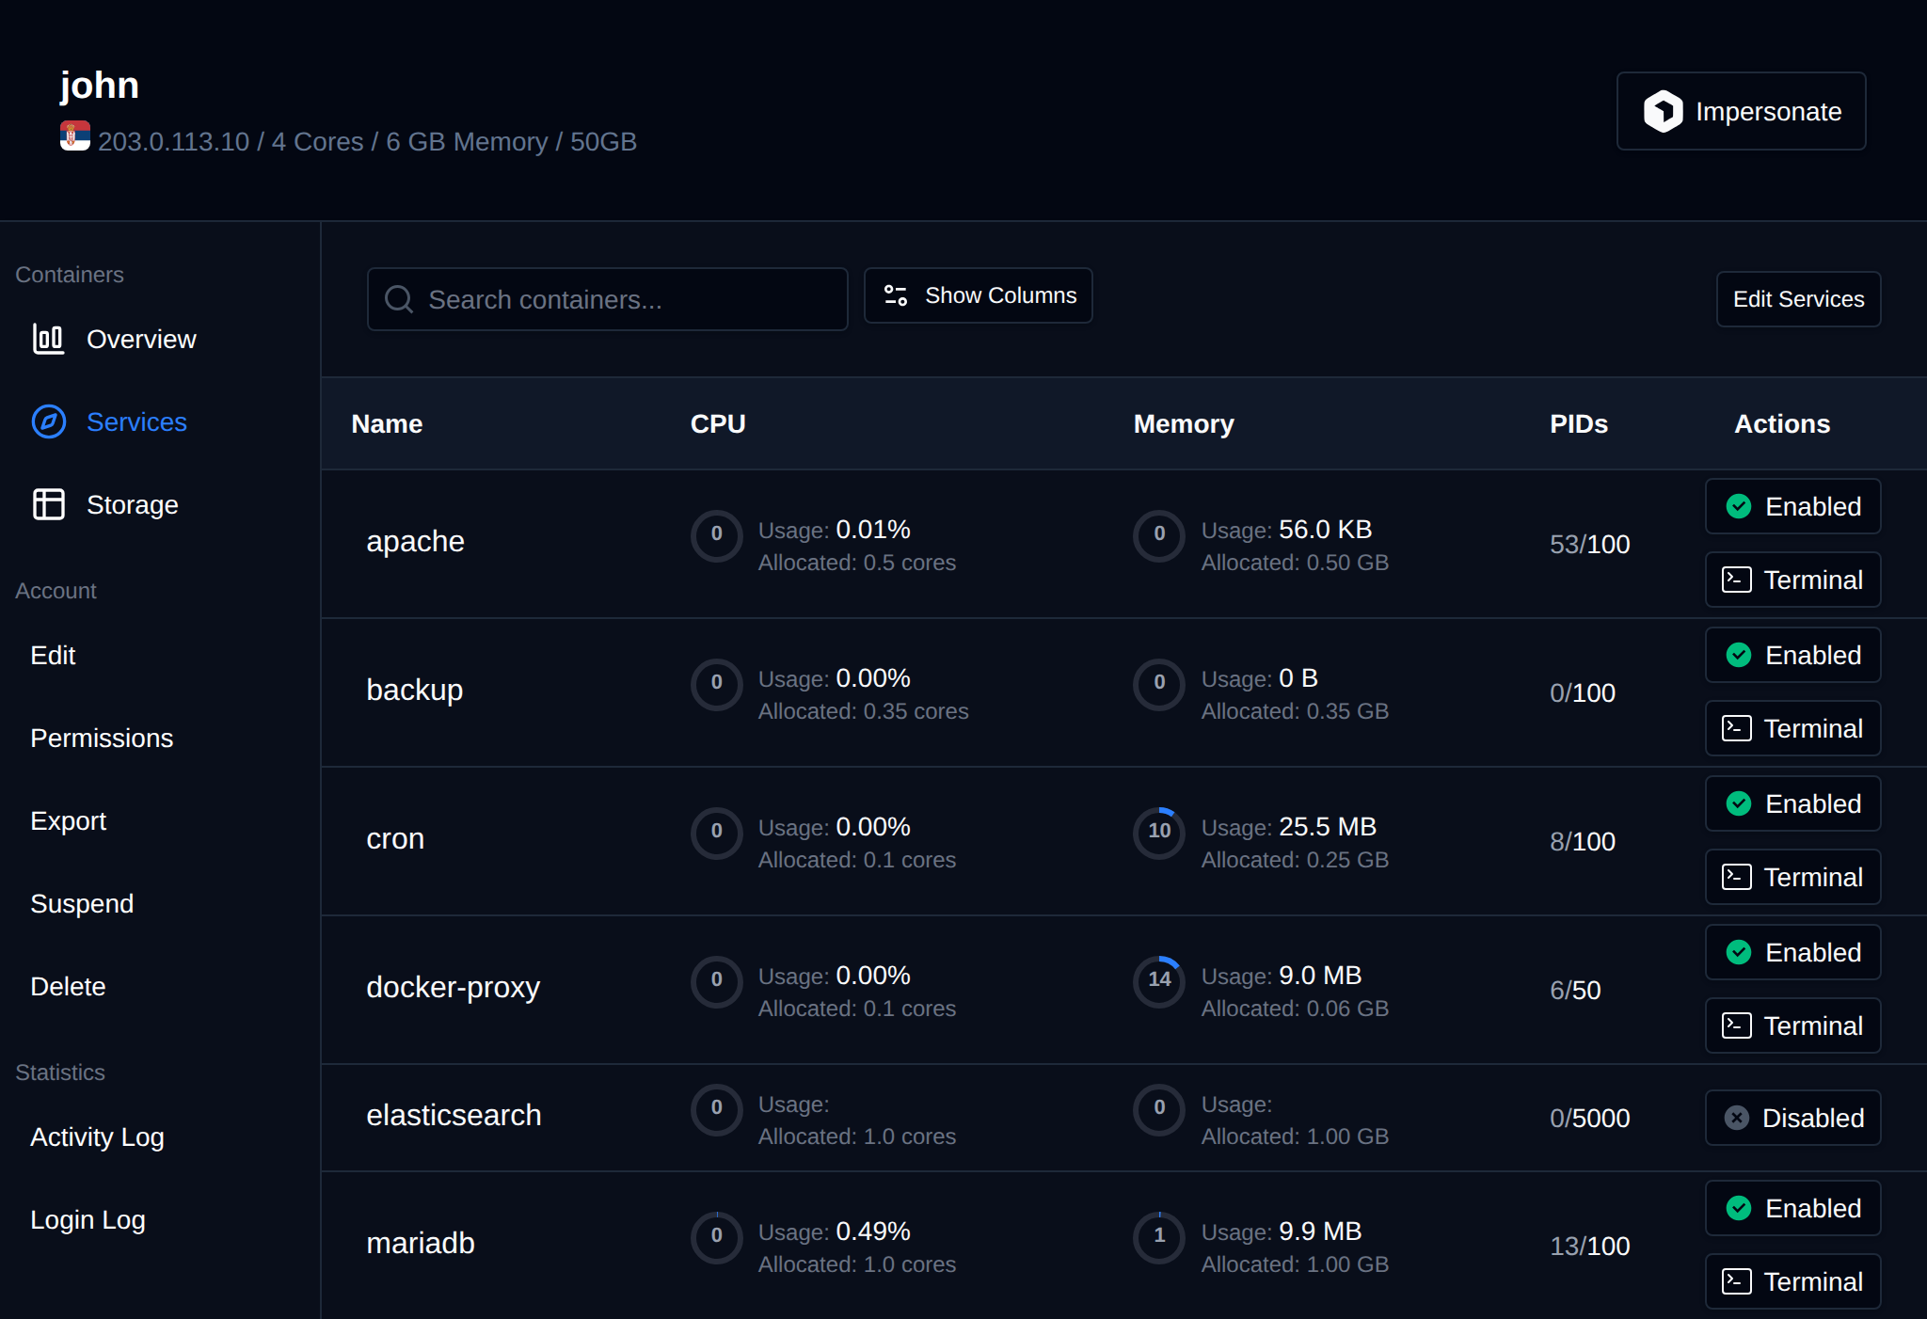Enable the elasticsearch Disabled service
Image resolution: width=1927 pixels, height=1319 pixels.
coord(1793,1118)
